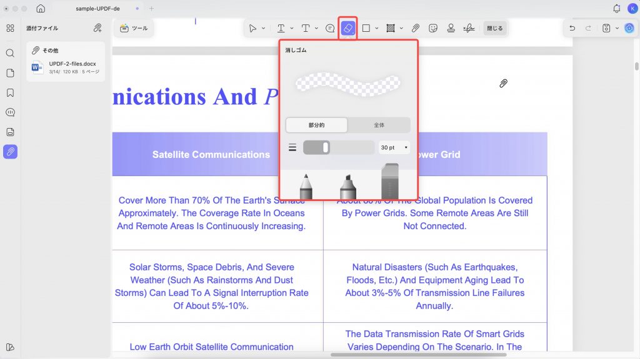
Task: Select the sticker tool icon
Action: (433, 28)
